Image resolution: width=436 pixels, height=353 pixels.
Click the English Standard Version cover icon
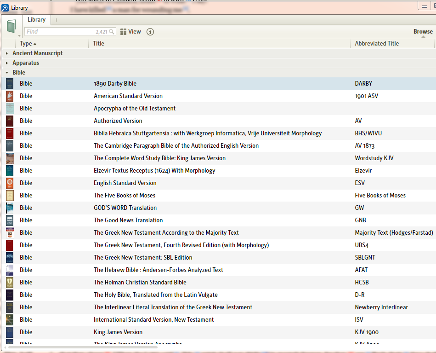(x=10, y=183)
